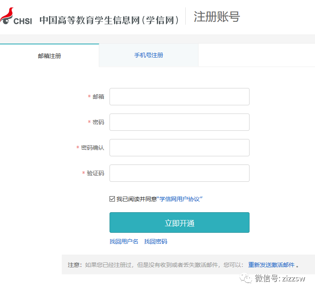Follow the 找回密码 link

(156, 241)
